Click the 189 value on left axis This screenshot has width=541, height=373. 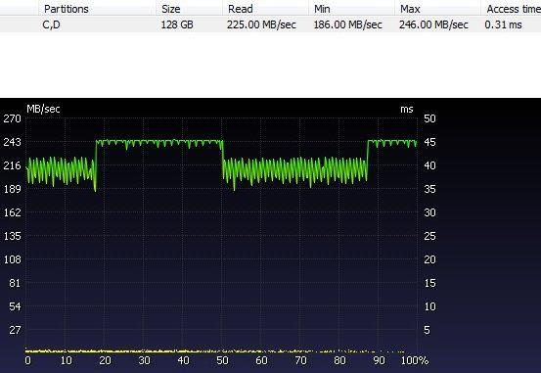point(12,189)
